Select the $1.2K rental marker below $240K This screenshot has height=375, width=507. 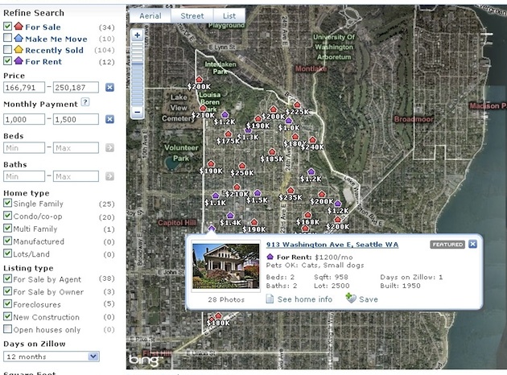coord(311,171)
